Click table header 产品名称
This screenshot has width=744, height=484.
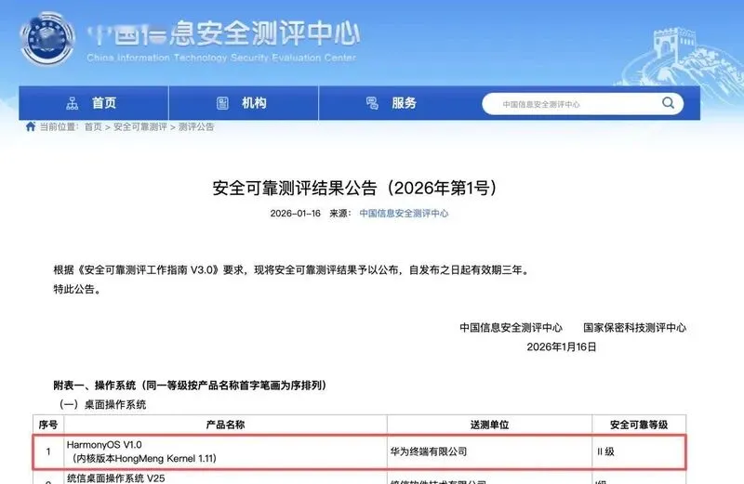tap(225, 425)
